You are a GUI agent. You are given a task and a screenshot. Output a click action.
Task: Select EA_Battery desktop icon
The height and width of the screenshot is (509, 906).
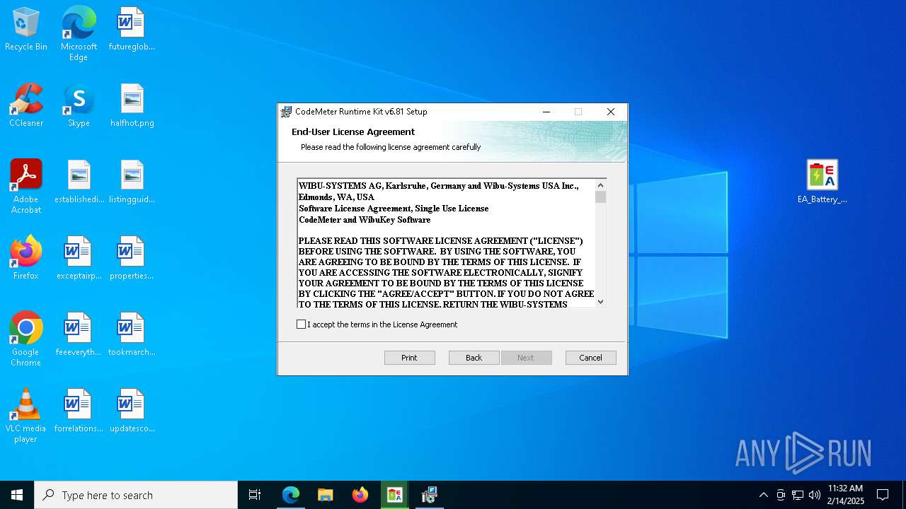[x=822, y=182]
